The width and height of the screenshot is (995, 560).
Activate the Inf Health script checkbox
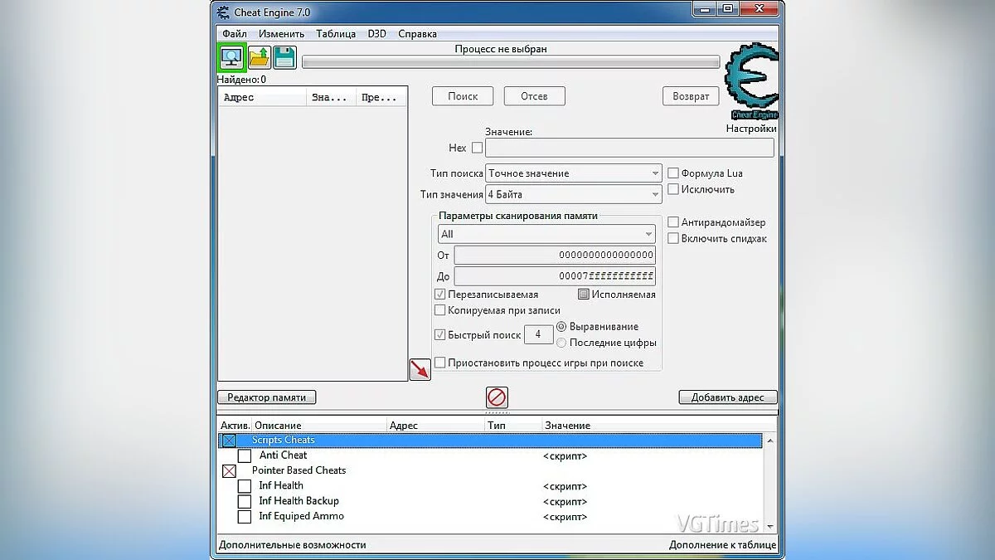coord(244,485)
